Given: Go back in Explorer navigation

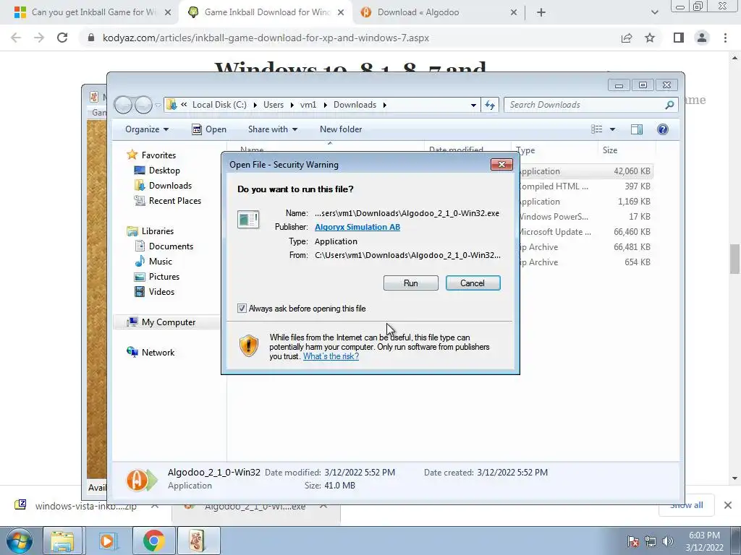Looking at the screenshot, I should (x=123, y=105).
